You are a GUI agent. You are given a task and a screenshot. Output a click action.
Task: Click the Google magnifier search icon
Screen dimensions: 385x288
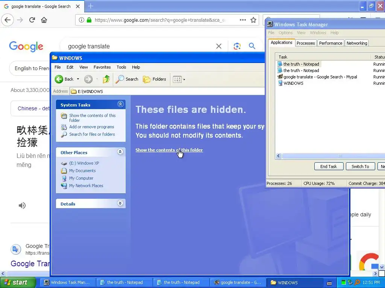(252, 46)
